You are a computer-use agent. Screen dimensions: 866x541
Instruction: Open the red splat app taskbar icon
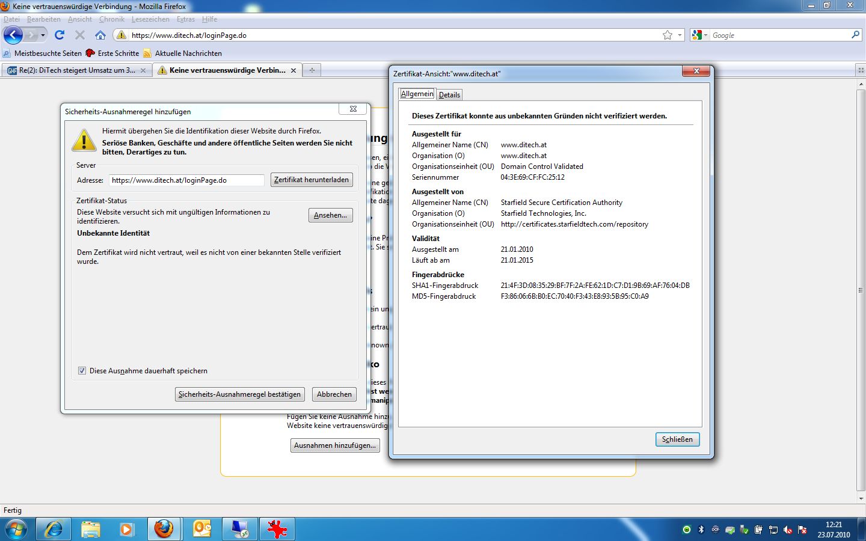(x=277, y=529)
